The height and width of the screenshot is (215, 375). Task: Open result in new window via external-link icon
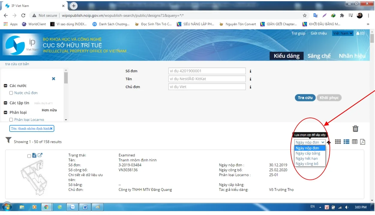pyautogui.click(x=40, y=155)
